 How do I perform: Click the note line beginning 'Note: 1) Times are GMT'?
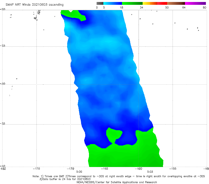(x=119, y=176)
